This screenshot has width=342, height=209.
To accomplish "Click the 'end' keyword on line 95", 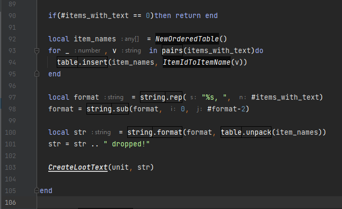I will click(54, 74).
